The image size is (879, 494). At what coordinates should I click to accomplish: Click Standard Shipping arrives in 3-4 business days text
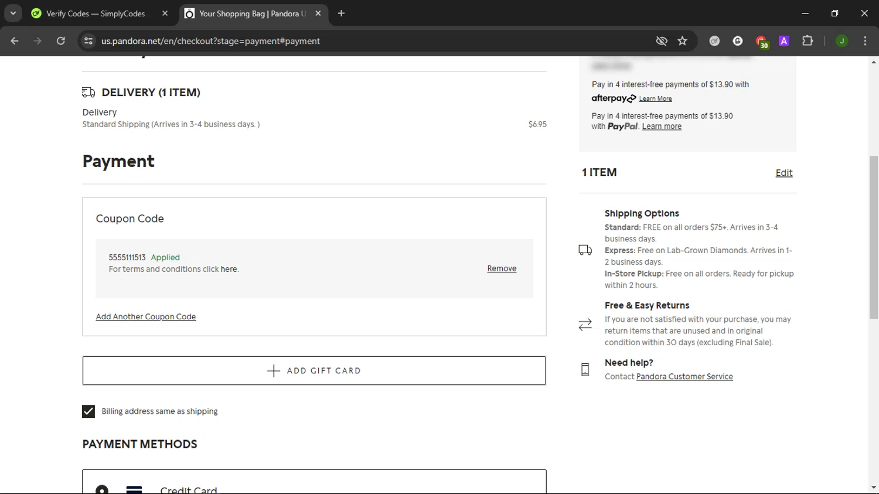171,124
